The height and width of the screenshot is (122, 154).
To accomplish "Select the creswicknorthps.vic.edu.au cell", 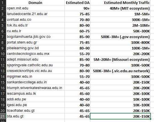I will (35, 71).
